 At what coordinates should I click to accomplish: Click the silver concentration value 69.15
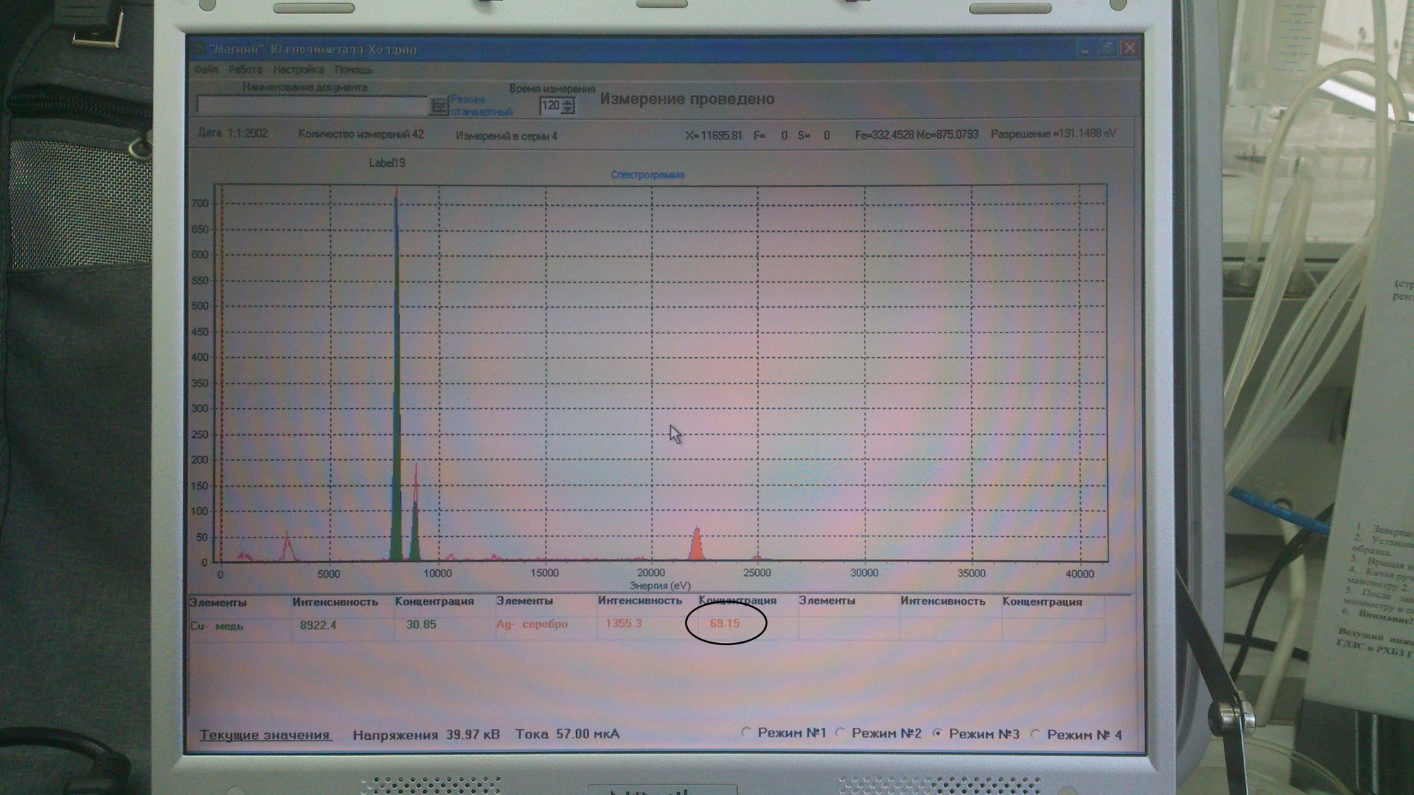coord(725,623)
